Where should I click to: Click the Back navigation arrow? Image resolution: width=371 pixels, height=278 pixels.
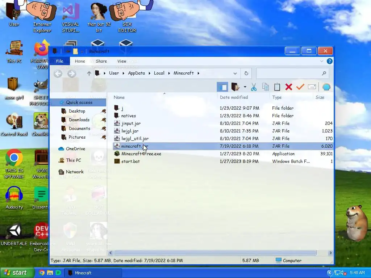(x=58, y=73)
